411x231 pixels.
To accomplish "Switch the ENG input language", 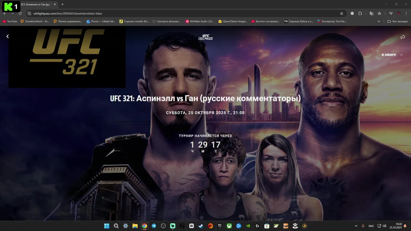I will (371, 226).
